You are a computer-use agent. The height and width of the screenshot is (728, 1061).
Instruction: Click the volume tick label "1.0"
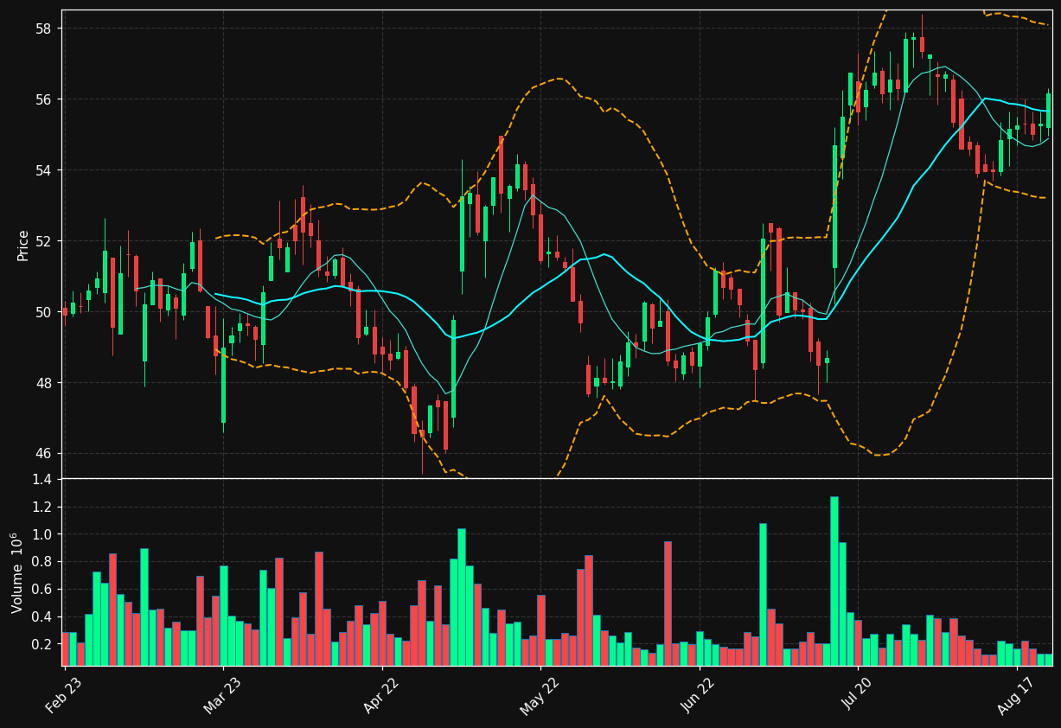pyautogui.click(x=42, y=534)
